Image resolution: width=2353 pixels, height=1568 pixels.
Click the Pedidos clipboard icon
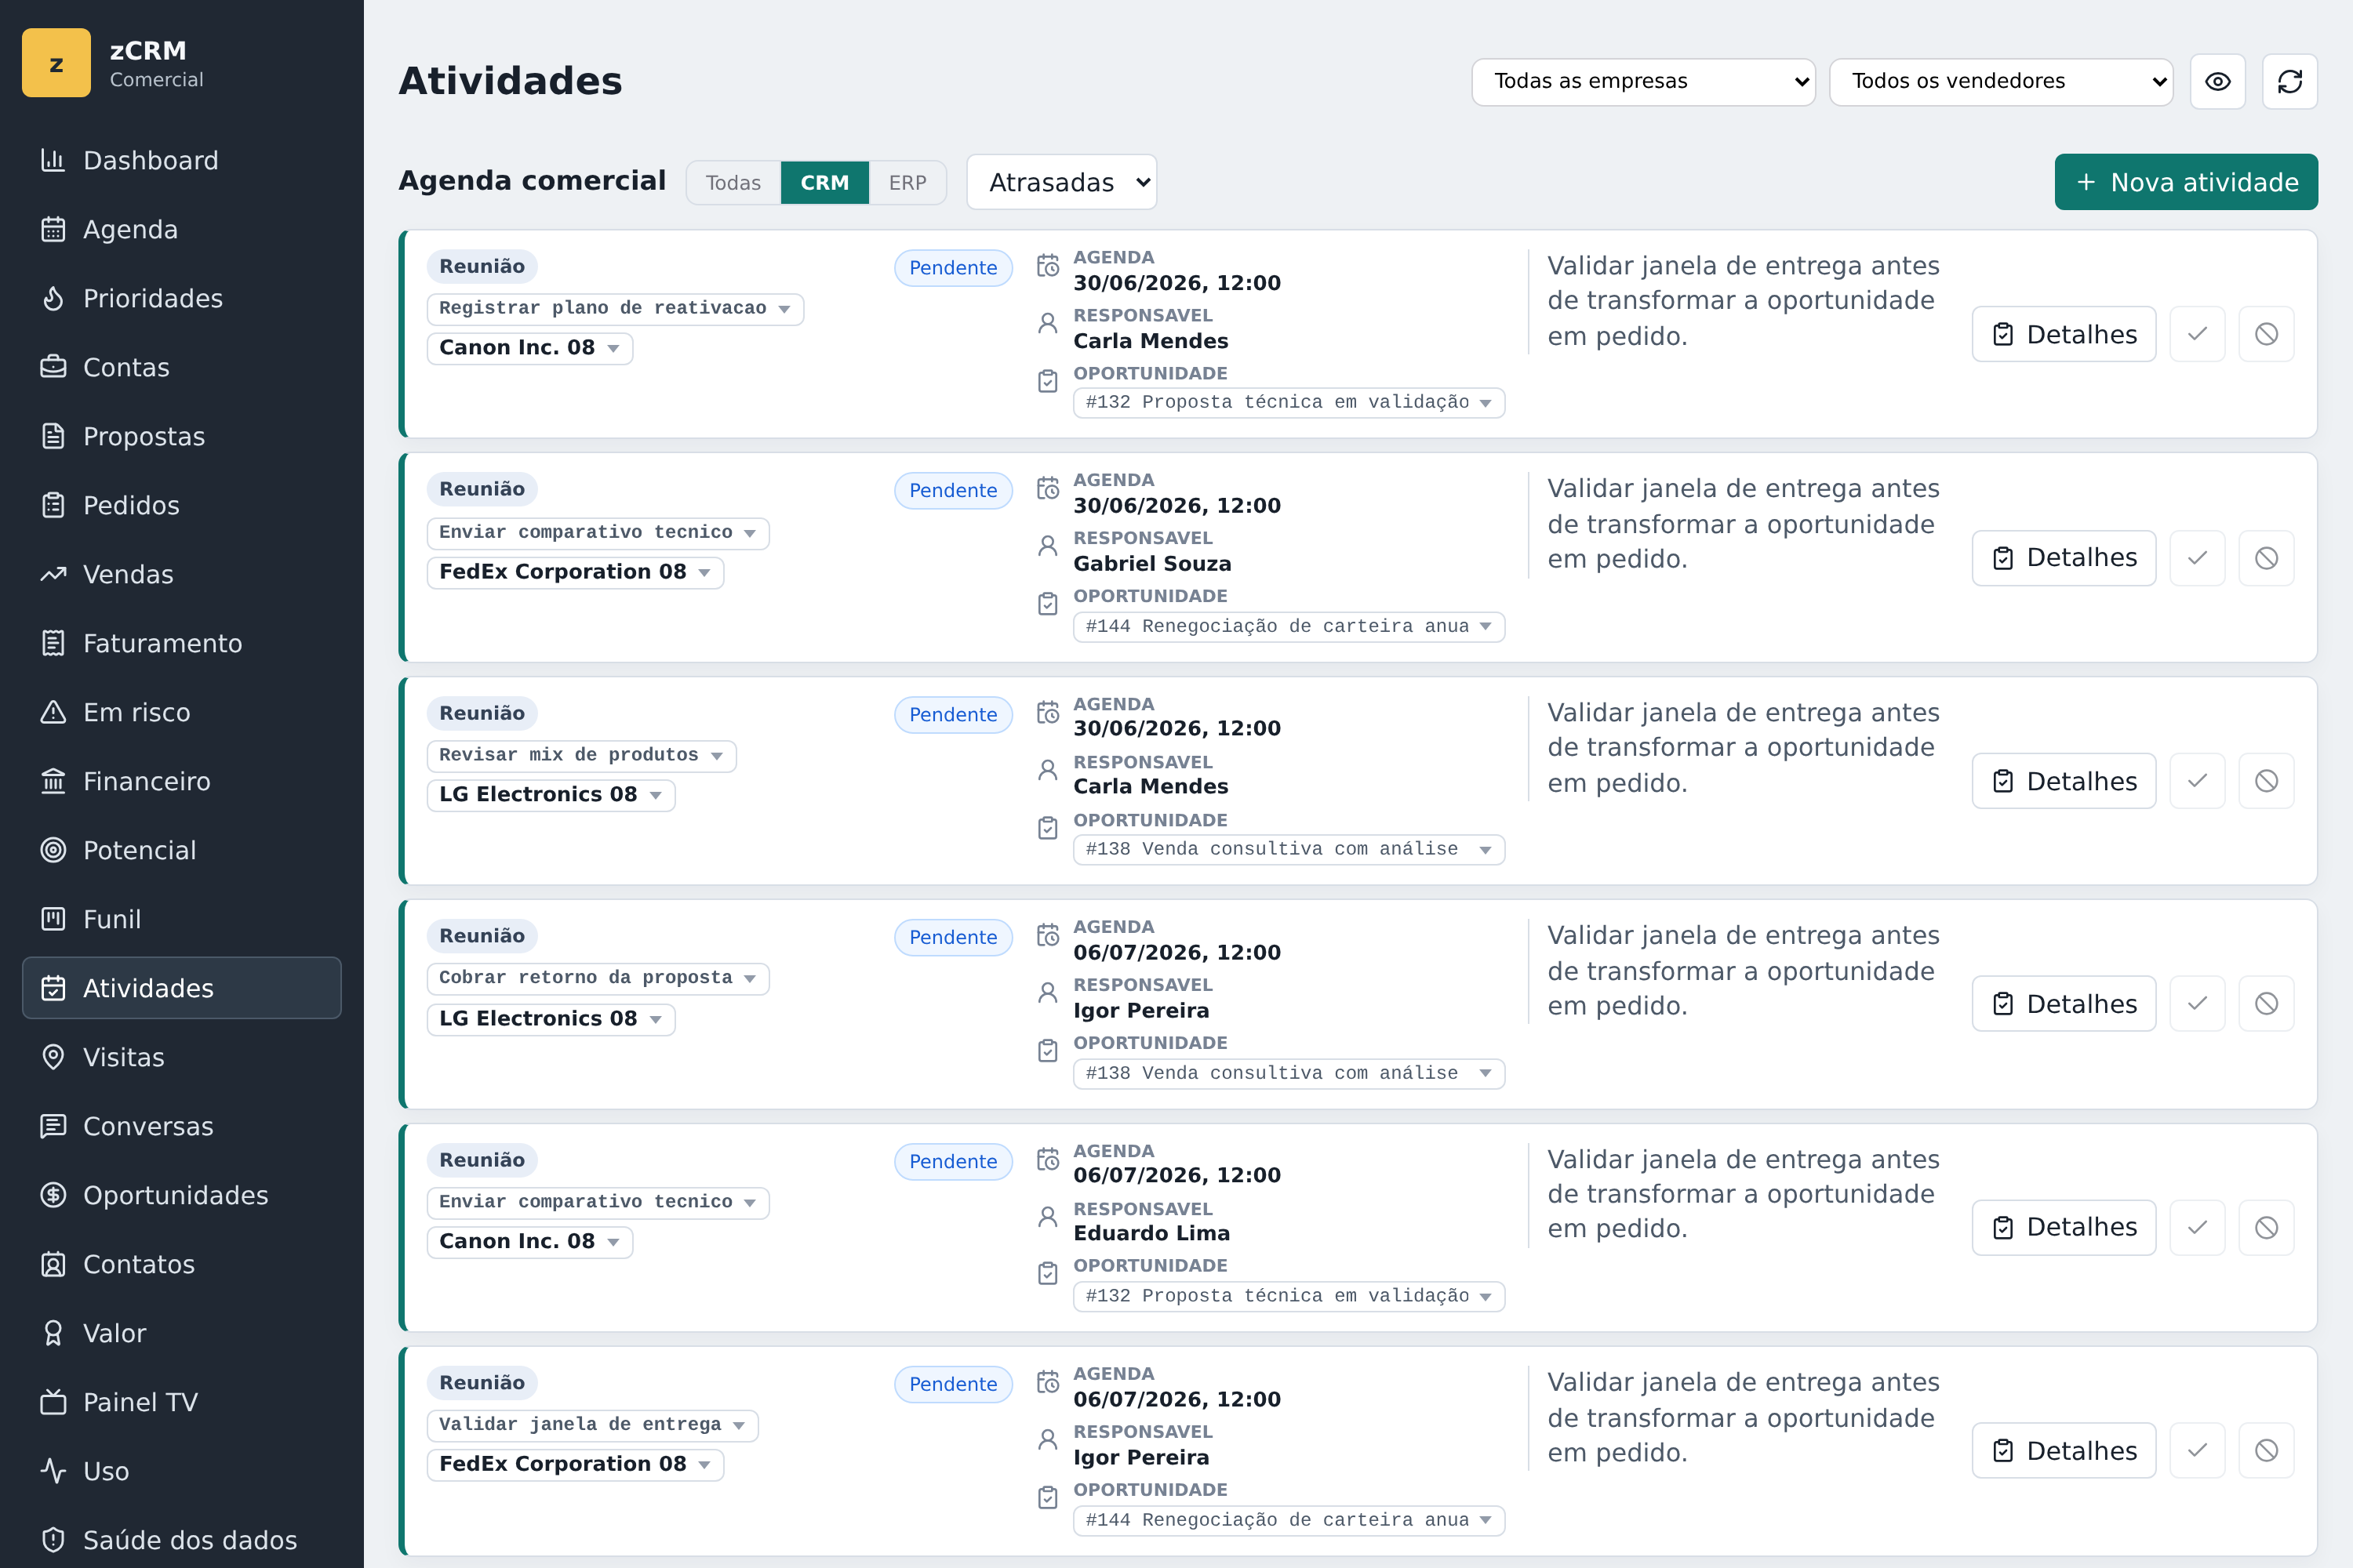click(x=53, y=505)
